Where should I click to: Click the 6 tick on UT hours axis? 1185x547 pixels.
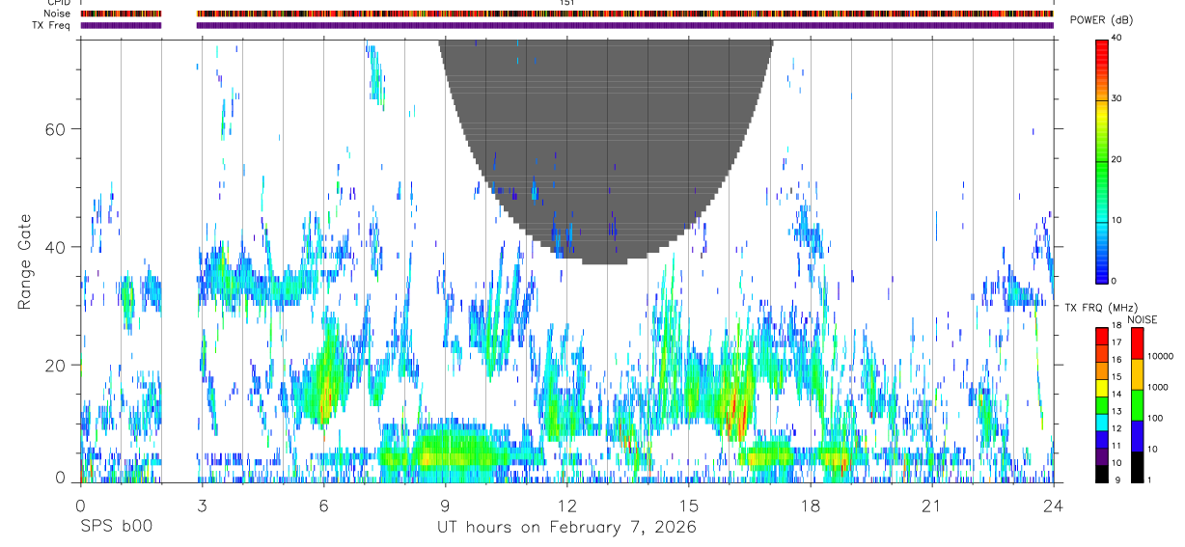click(x=323, y=506)
